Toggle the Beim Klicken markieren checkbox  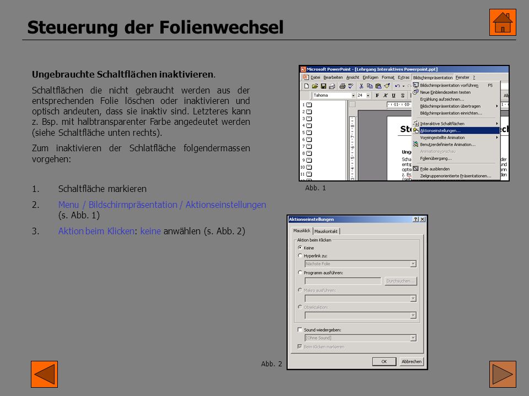[x=300, y=346]
